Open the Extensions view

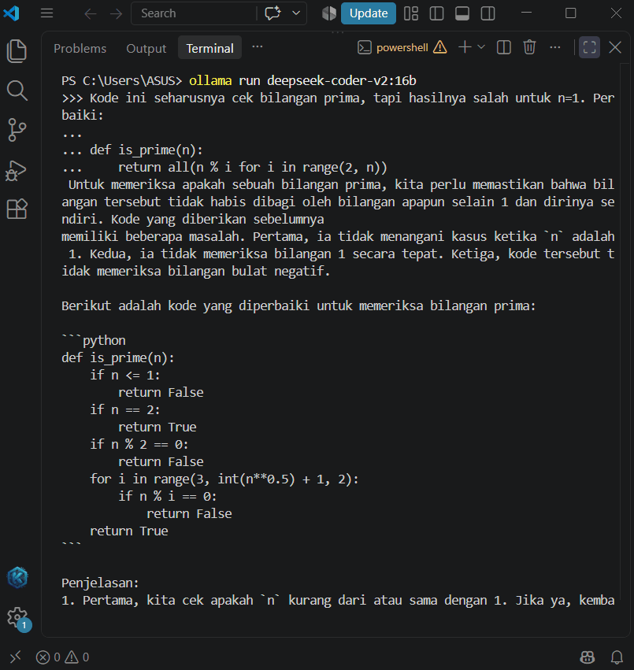point(17,209)
